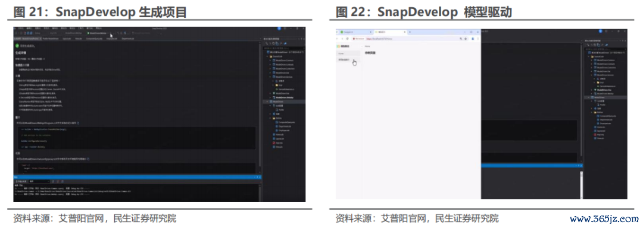Open new browser tab with plus button, Figure 22
Viewport: 643px width, 228px height.
410,32
